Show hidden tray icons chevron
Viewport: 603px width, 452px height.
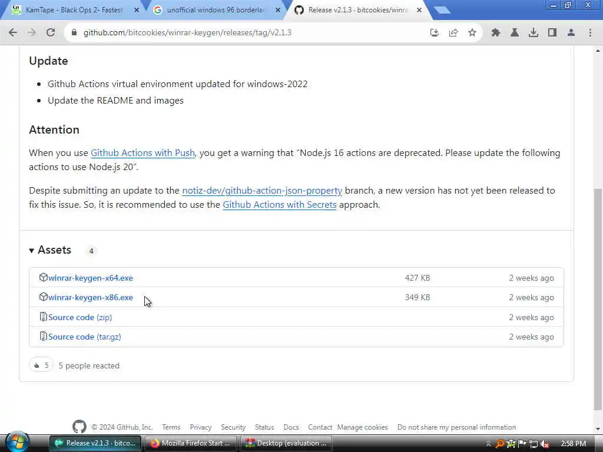[488, 444]
